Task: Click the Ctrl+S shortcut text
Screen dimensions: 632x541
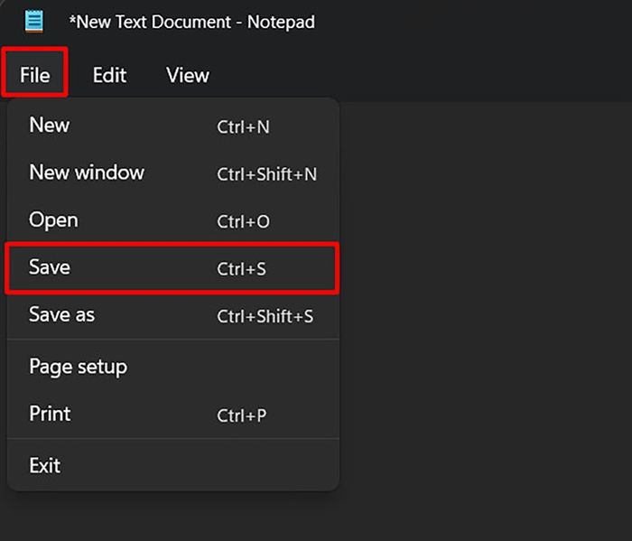Action: [241, 269]
